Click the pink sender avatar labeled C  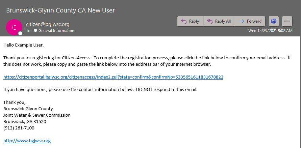pos(14,27)
